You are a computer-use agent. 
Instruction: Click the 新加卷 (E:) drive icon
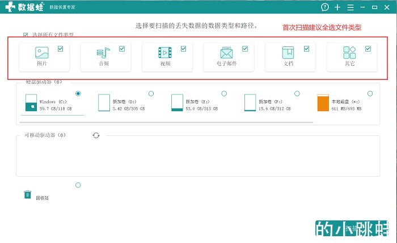[177, 103]
